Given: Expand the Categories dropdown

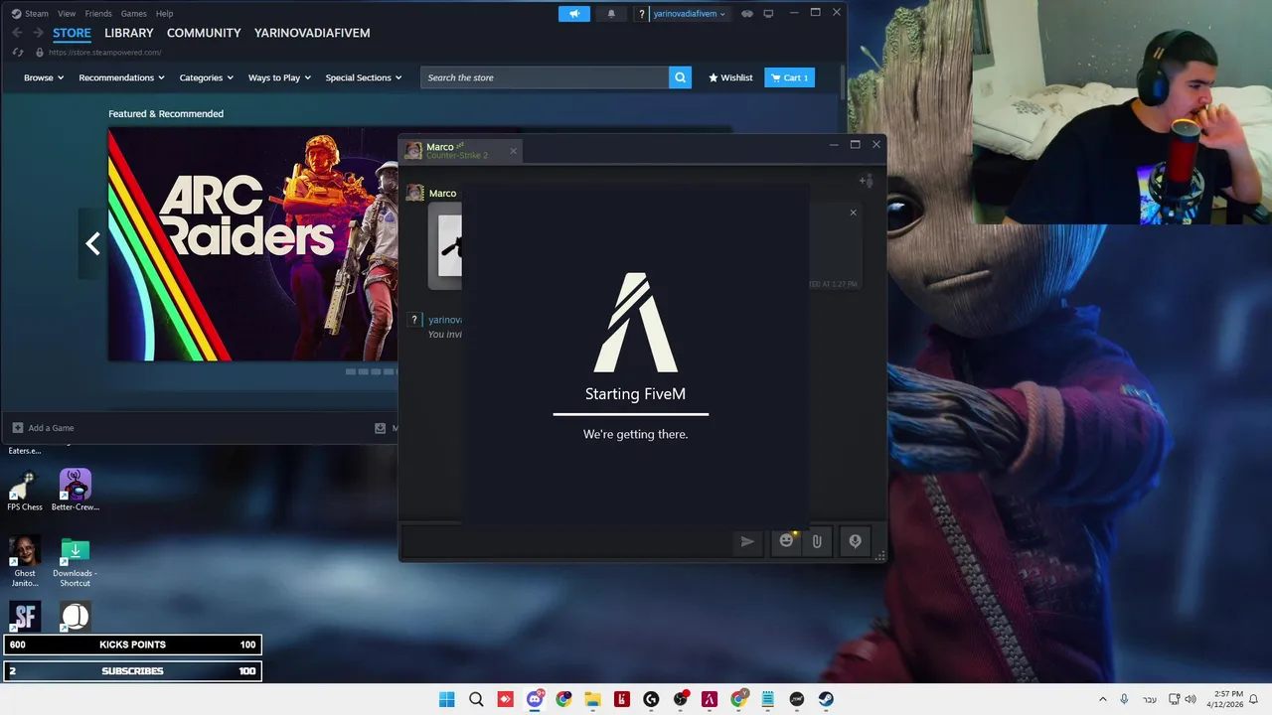Looking at the screenshot, I should 207,77.
